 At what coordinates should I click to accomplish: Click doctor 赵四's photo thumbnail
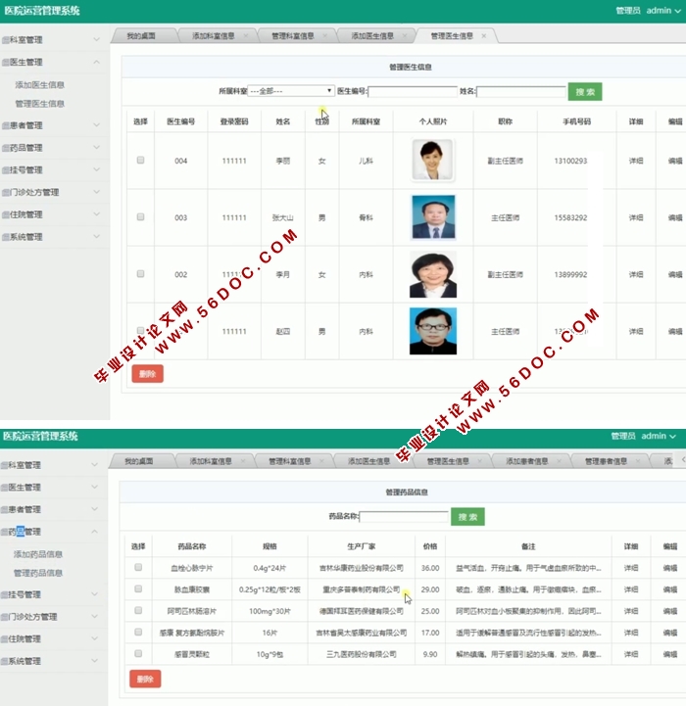pyautogui.click(x=432, y=331)
